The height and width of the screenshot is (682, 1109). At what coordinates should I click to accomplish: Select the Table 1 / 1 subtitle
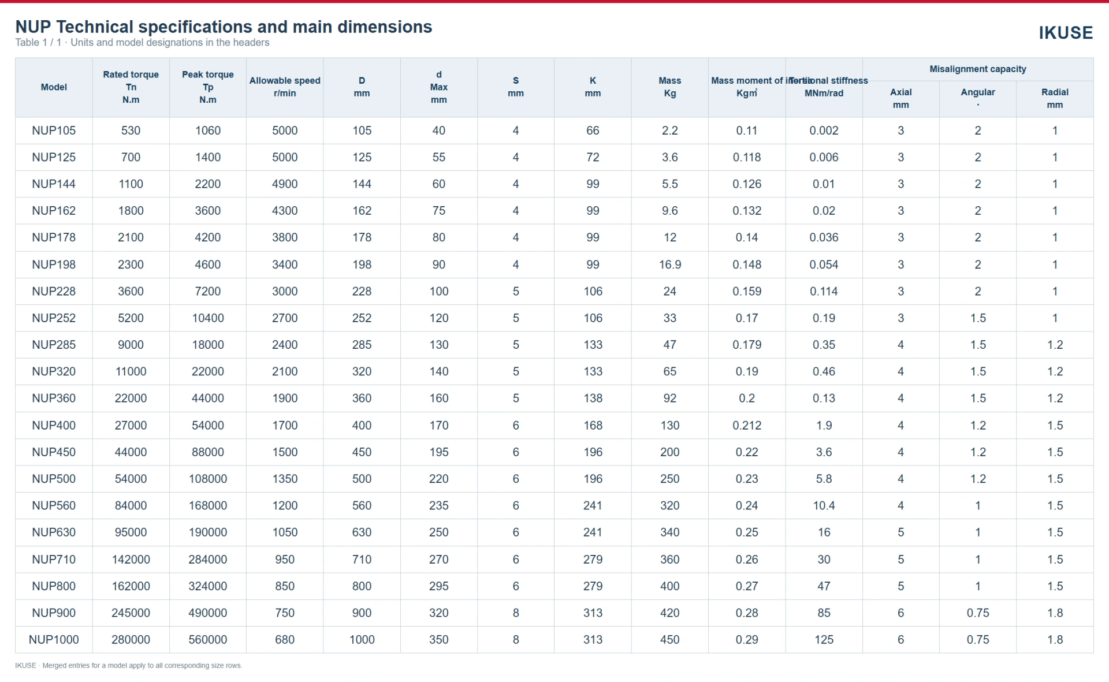(142, 43)
